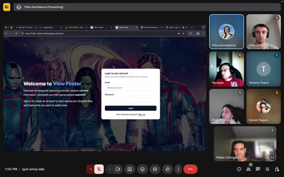This screenshot has height=177, width=284.
Task: Click muted mic icon on Tetiana Tkach's tile
Action: coord(276,55)
